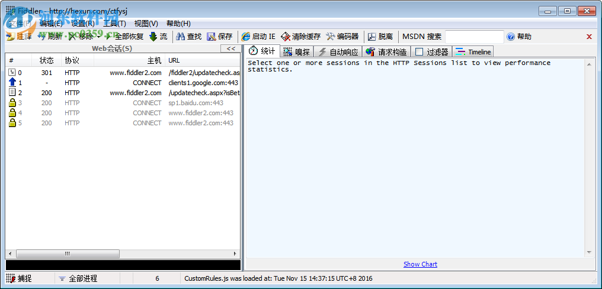
Task: Toggle the 流 streaming mode button
Action: coord(158,37)
